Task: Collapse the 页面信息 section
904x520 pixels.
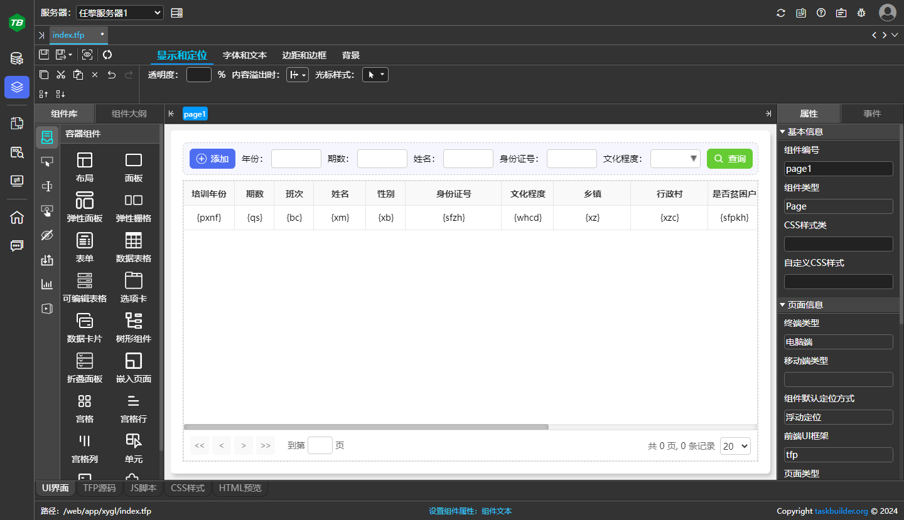Action: coord(783,305)
